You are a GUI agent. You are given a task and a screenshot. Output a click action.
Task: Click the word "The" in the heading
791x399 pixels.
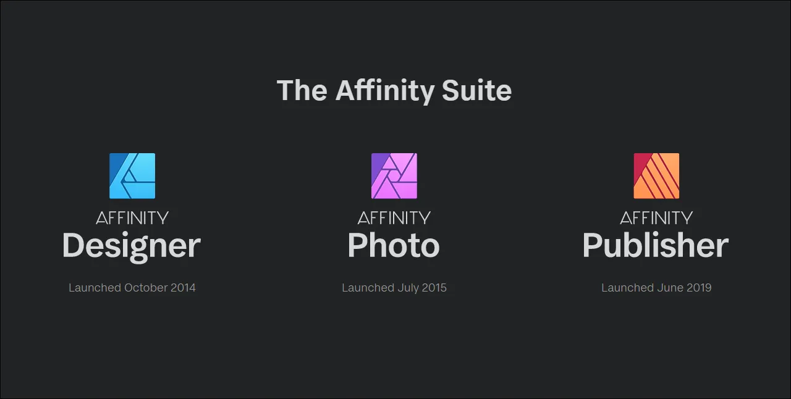tap(302, 91)
